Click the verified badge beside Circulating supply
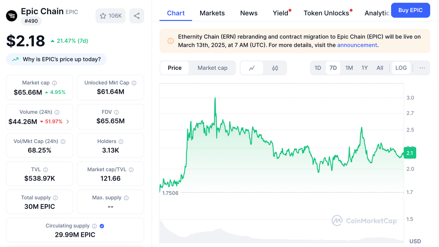Viewport: 439px width, 247px height. (102, 226)
